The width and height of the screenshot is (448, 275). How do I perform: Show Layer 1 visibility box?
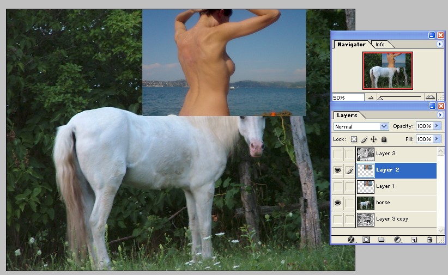(337, 187)
